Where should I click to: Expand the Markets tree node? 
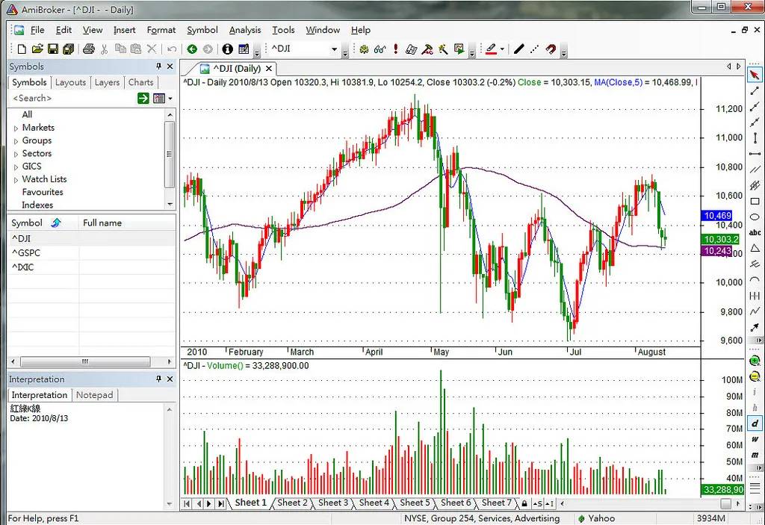point(16,128)
